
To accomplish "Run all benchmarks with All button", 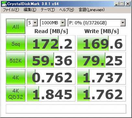I will pyautogui.click(x=16, y=26).
